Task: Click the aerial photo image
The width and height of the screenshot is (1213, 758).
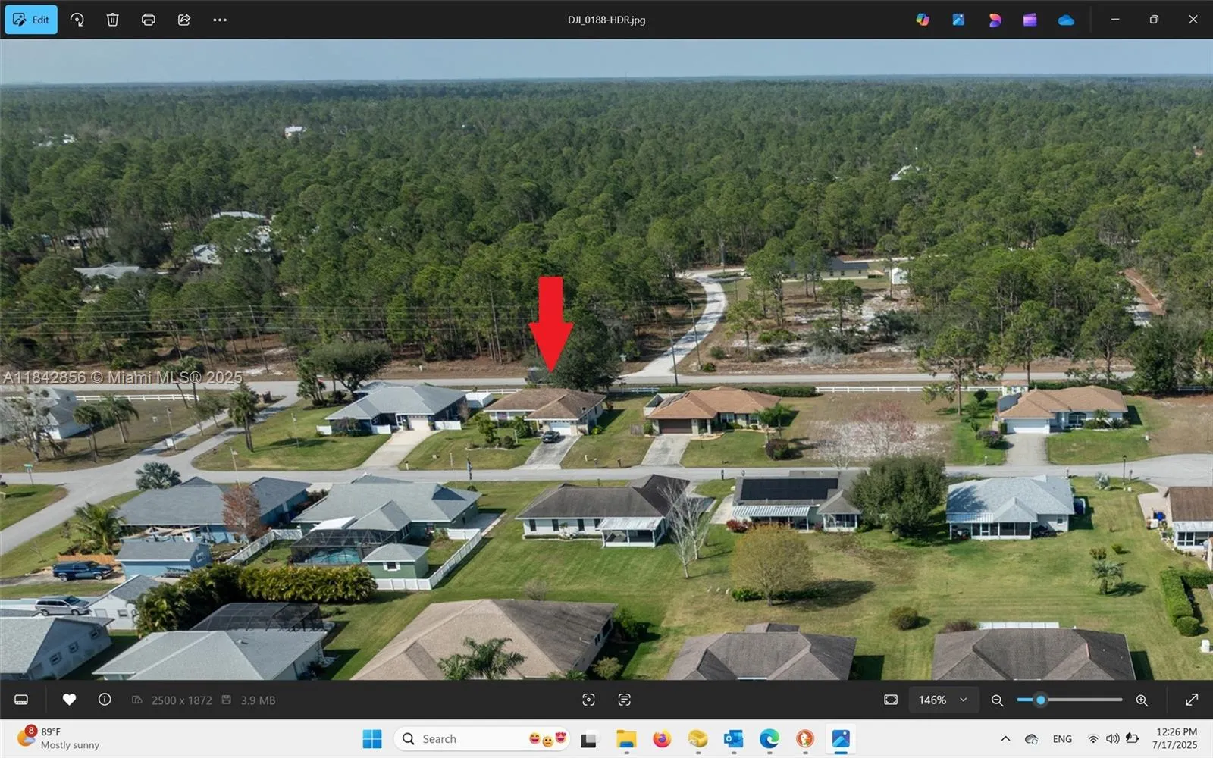Action: [606, 359]
